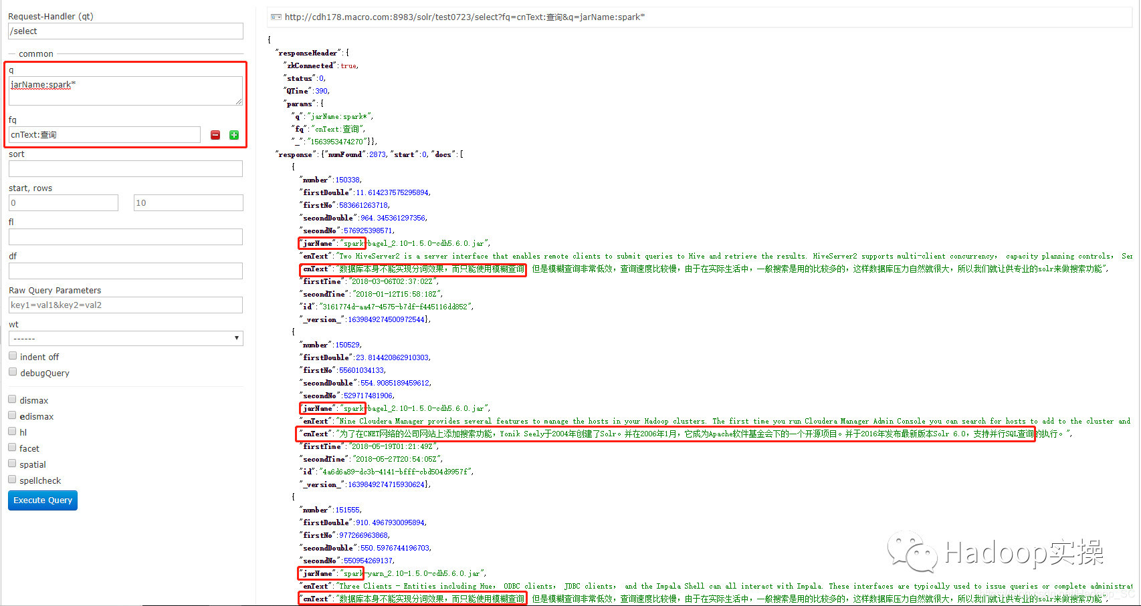Click the start field showing 0

click(x=64, y=203)
